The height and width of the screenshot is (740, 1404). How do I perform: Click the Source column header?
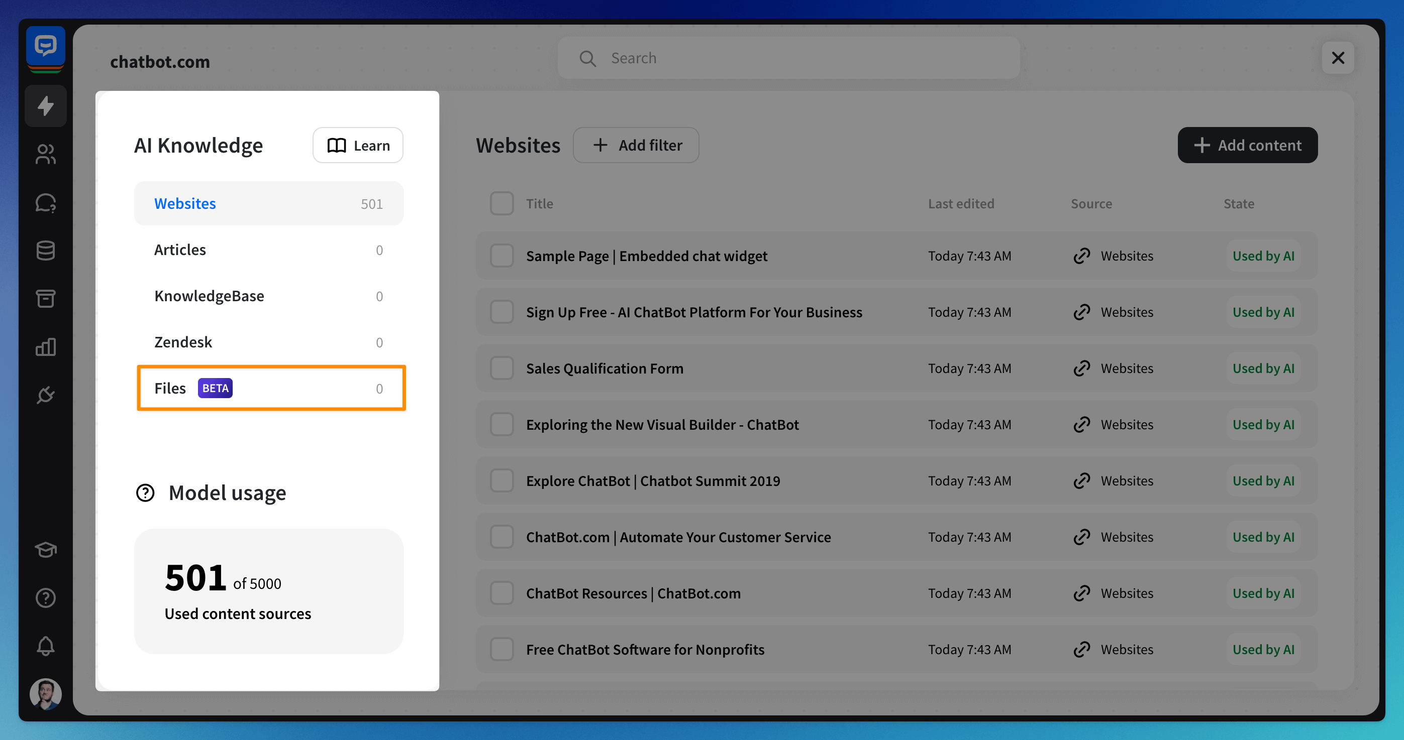(x=1091, y=204)
